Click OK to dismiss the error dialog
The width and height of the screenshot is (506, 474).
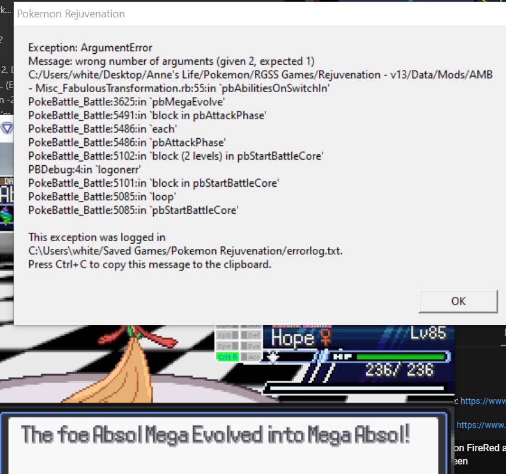[458, 301]
